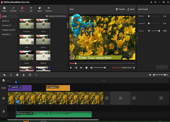Click the player volume slider
170x122 pixels.
tap(100, 68)
